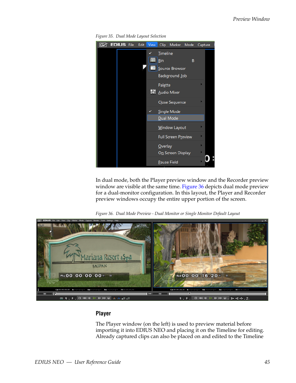This screenshot has height=383, width=296.
Task: Add Player clip to bin icon
Action: click(123, 298)
